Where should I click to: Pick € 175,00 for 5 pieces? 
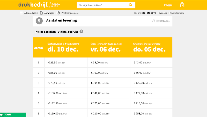point(109,103)
